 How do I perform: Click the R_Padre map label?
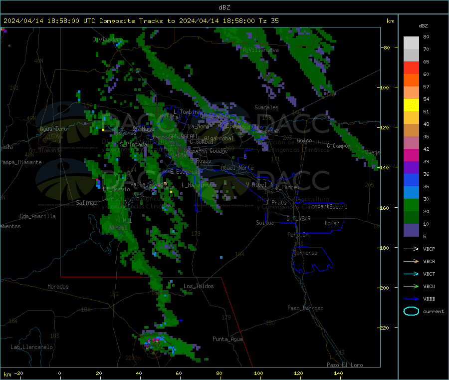point(286,187)
